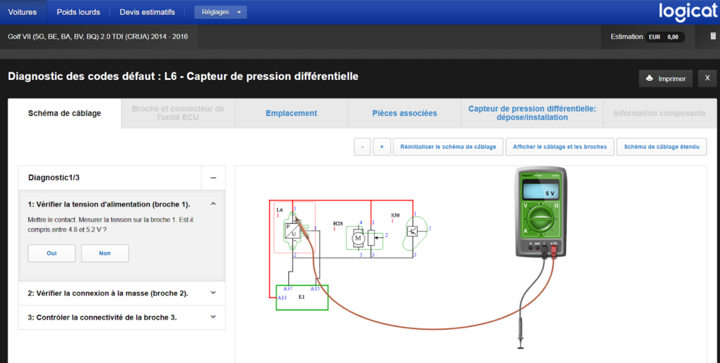This screenshot has height=363, width=720.
Task: Open Schéma de câblage étendu
Action: tap(662, 147)
